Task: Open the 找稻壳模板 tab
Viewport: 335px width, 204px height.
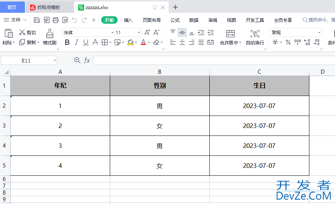Action: [x=49, y=7]
